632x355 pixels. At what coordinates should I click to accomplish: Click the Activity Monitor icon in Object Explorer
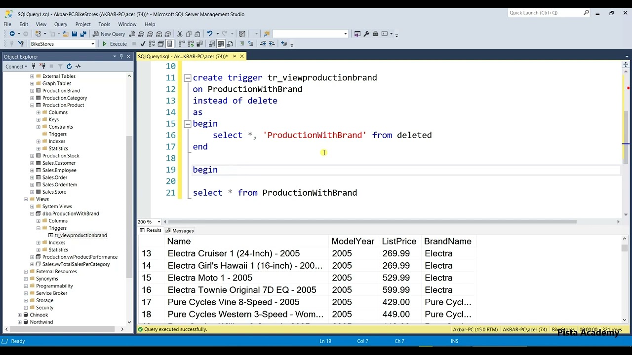(x=78, y=66)
